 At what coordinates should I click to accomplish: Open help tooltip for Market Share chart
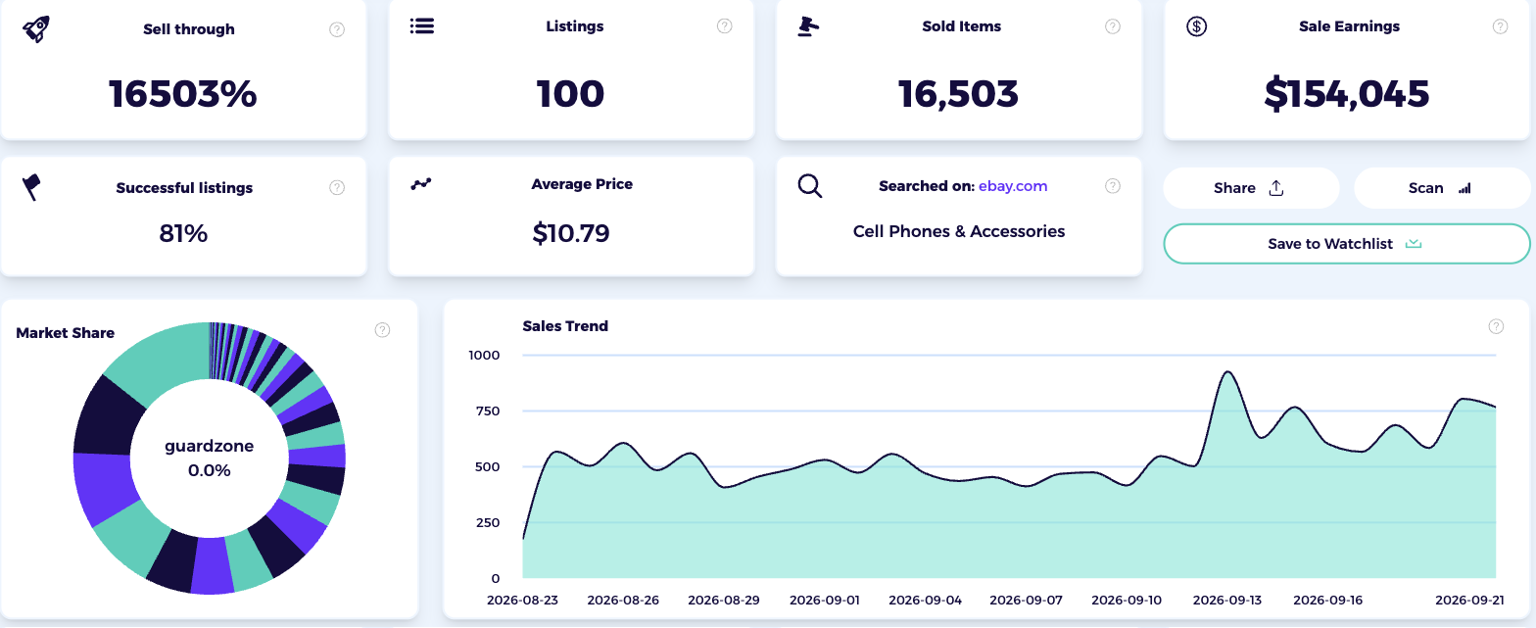click(383, 330)
